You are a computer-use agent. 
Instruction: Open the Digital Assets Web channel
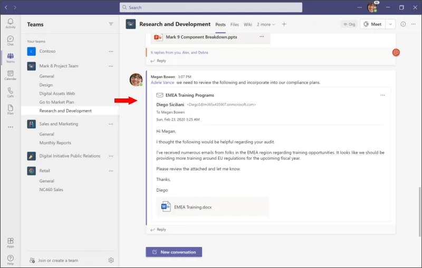click(x=57, y=93)
